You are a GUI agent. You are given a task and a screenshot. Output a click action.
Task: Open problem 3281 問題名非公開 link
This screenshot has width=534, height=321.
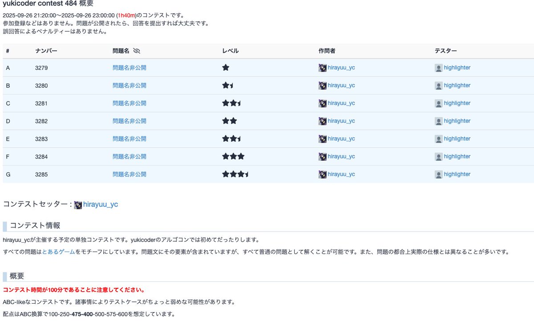pyautogui.click(x=129, y=103)
